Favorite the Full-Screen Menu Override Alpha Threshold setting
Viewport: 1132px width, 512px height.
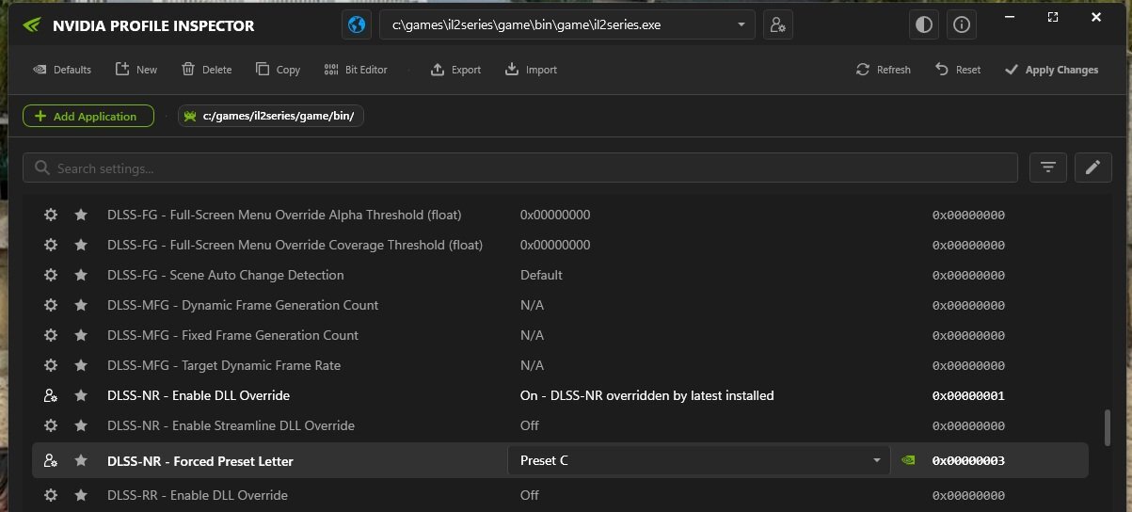[81, 215]
